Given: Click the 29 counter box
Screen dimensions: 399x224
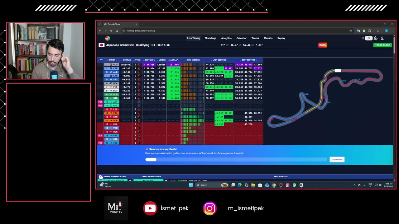Looking at the screenshot, I should (x=369, y=38).
